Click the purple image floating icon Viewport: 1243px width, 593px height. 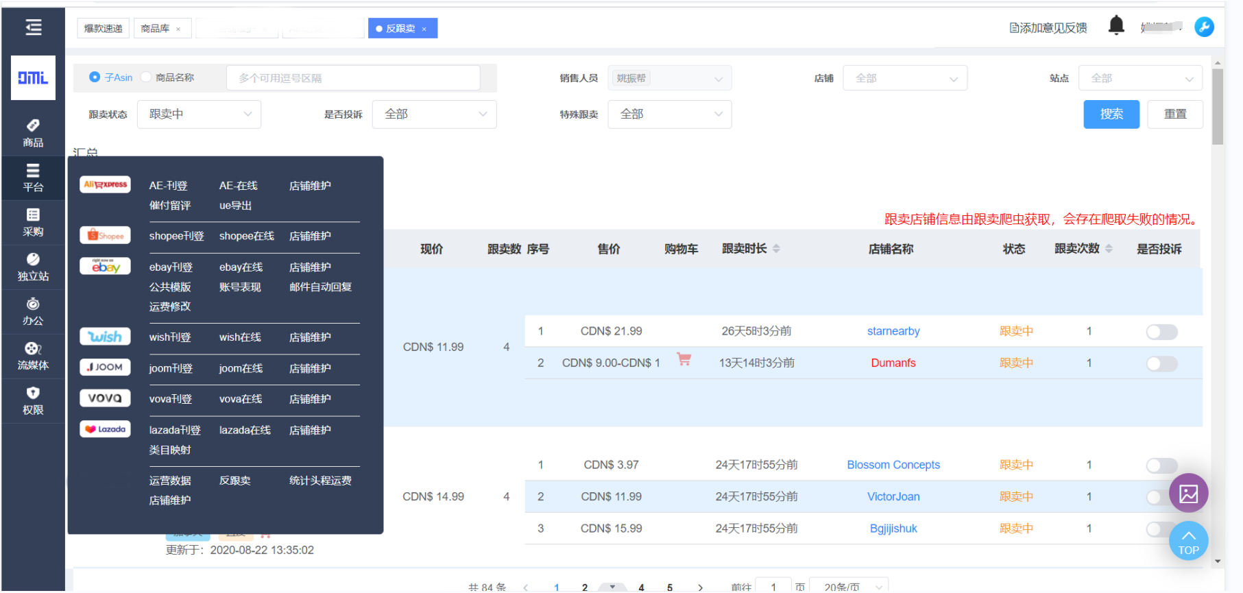point(1188,493)
